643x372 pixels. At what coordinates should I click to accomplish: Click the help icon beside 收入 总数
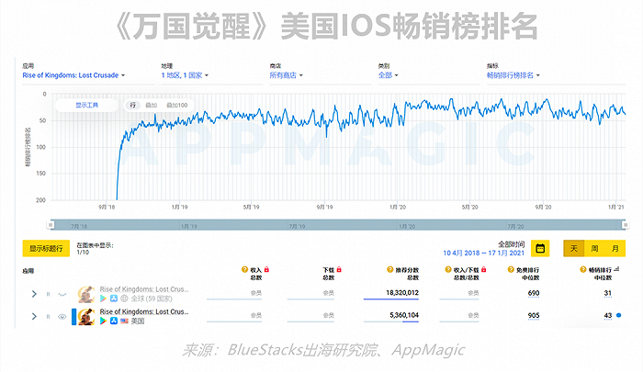tap(245, 269)
